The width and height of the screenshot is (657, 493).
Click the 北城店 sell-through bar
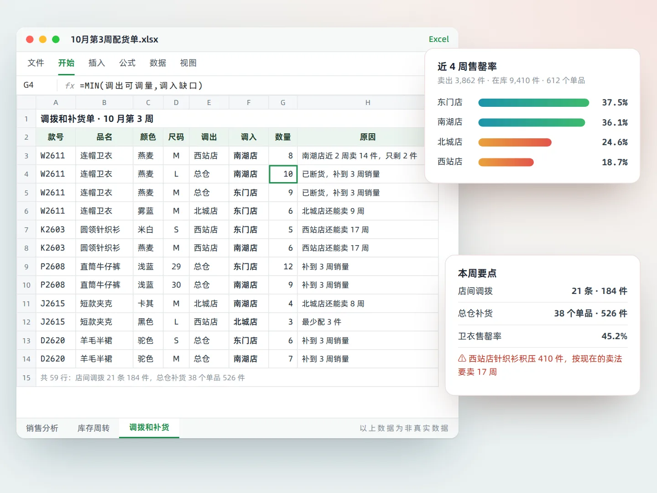coord(515,142)
